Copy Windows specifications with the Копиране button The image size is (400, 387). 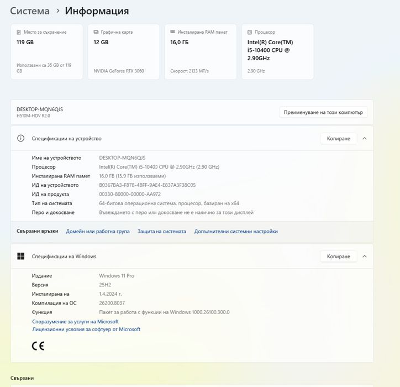[x=339, y=257]
